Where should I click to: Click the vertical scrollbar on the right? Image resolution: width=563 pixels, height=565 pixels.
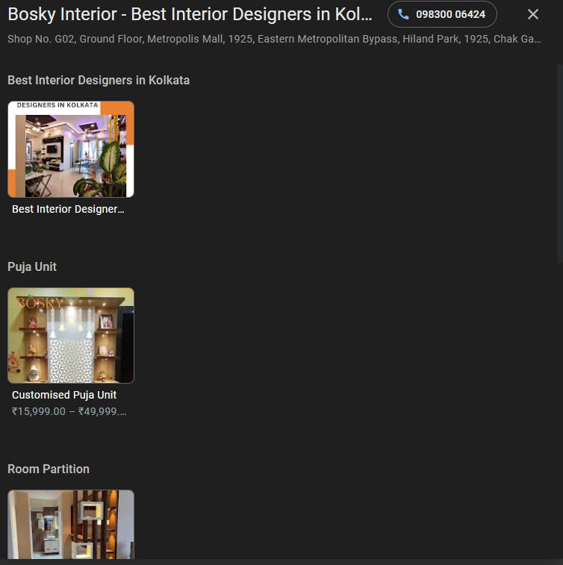point(559,164)
